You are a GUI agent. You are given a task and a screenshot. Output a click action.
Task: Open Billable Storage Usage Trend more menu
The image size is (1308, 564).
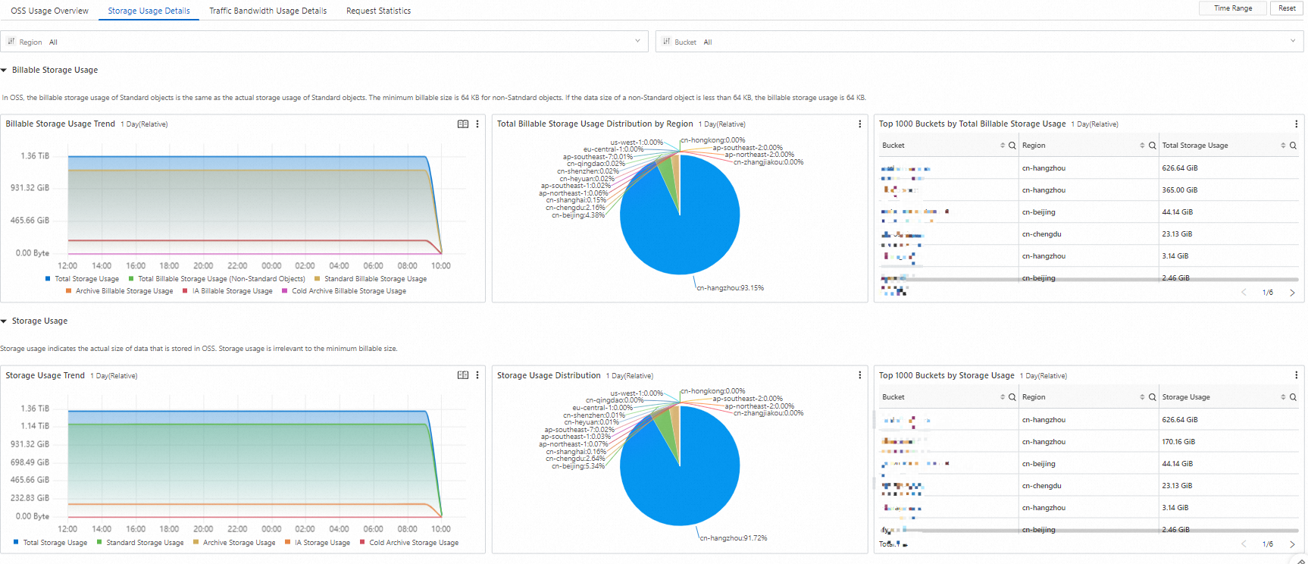tap(477, 124)
